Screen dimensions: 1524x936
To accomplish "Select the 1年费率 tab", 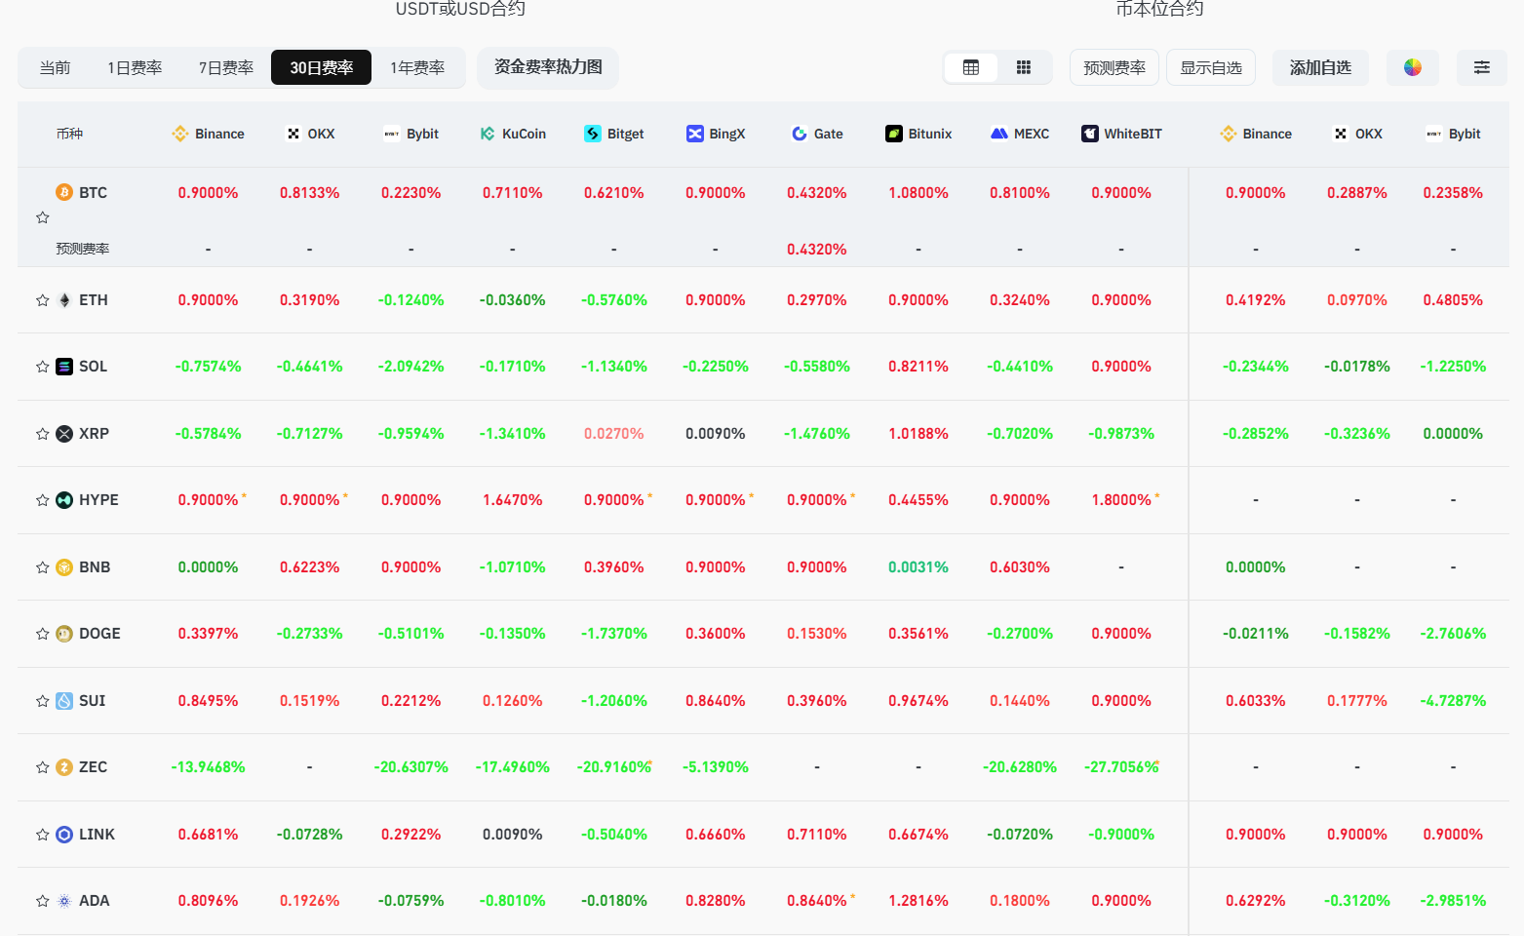I will [417, 67].
